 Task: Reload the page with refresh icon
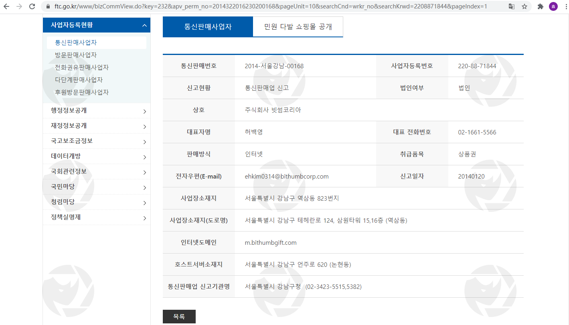click(x=32, y=6)
